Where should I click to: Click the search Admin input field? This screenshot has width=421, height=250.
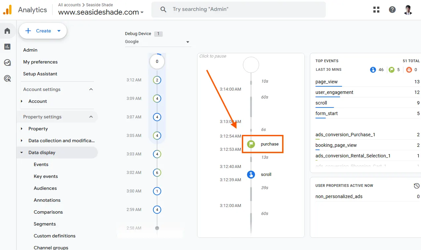[238, 10]
